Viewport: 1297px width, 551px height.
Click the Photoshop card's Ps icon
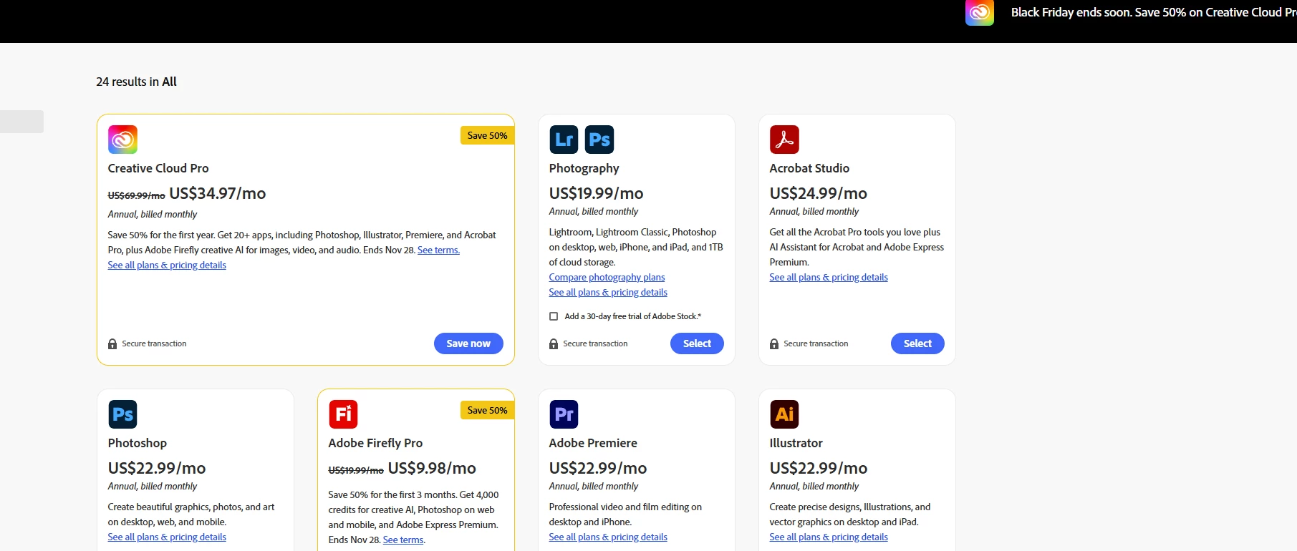click(x=122, y=414)
